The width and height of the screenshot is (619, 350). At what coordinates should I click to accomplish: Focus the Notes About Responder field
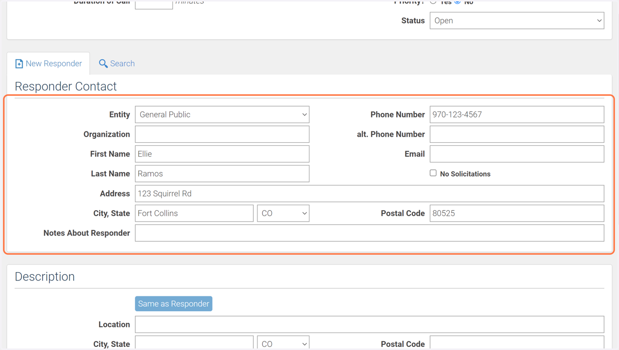tap(369, 233)
